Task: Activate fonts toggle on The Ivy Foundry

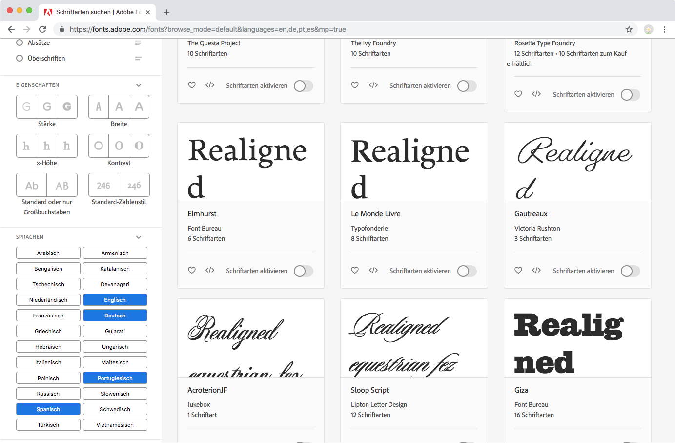Action: click(467, 85)
